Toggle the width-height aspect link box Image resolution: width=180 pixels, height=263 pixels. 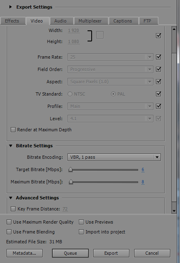point(100,35)
